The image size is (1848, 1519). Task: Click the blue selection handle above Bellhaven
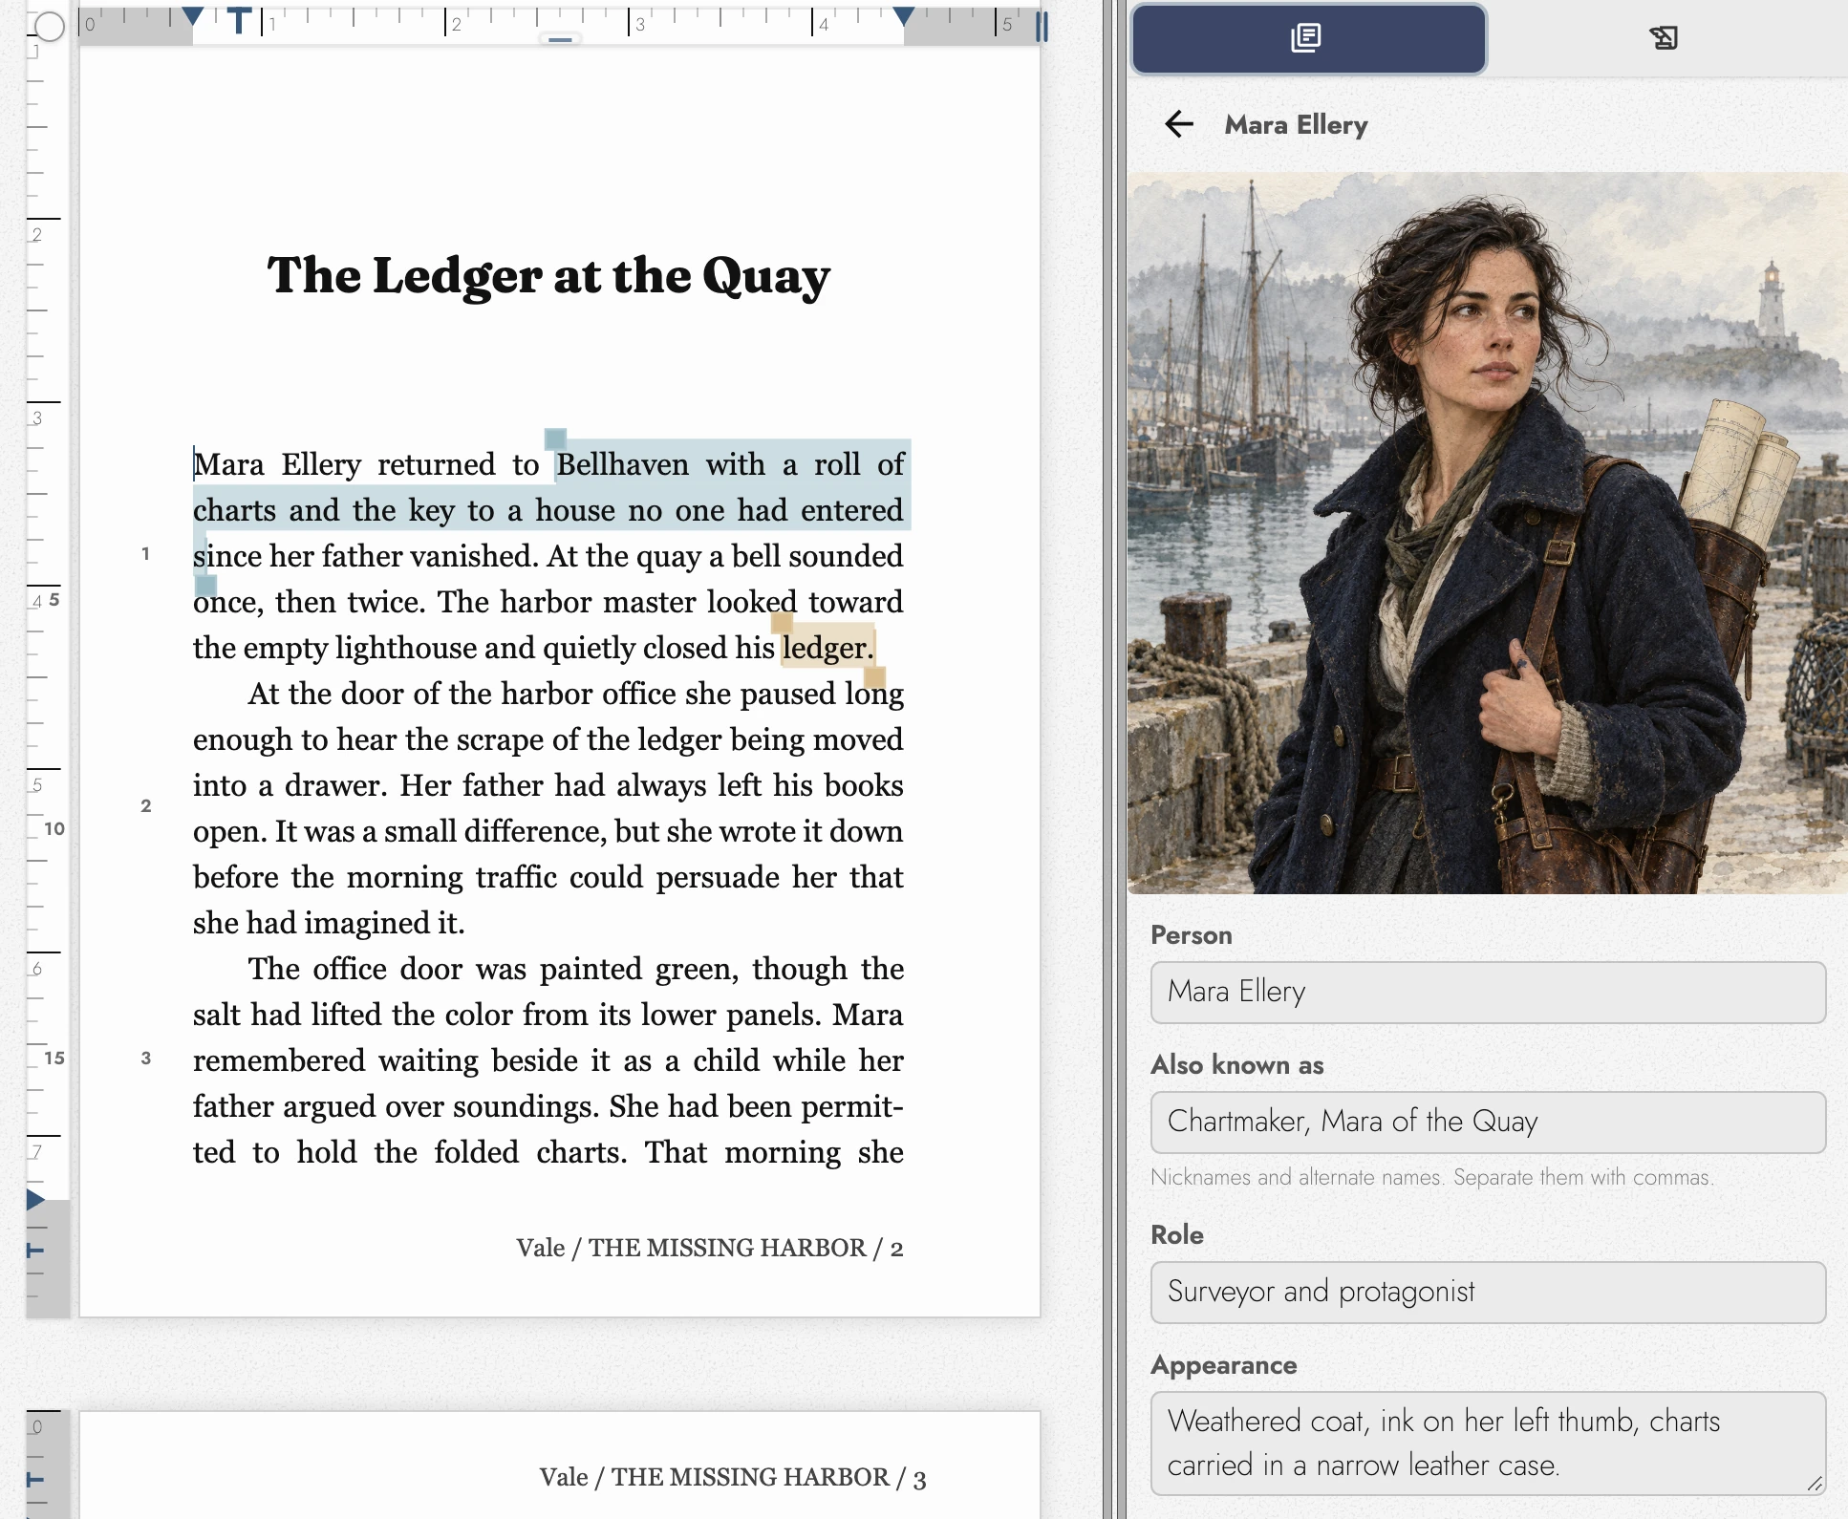(x=555, y=439)
